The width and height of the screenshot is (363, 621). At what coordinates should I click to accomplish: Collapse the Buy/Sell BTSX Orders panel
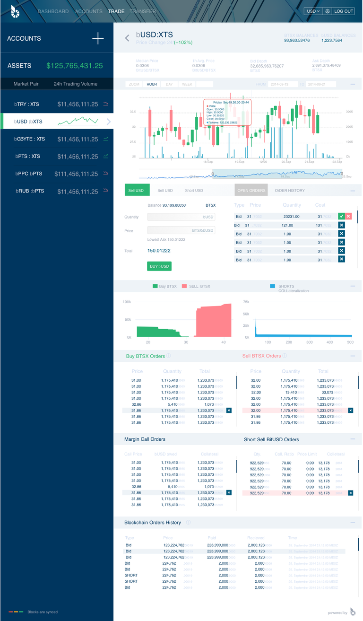[x=353, y=356]
